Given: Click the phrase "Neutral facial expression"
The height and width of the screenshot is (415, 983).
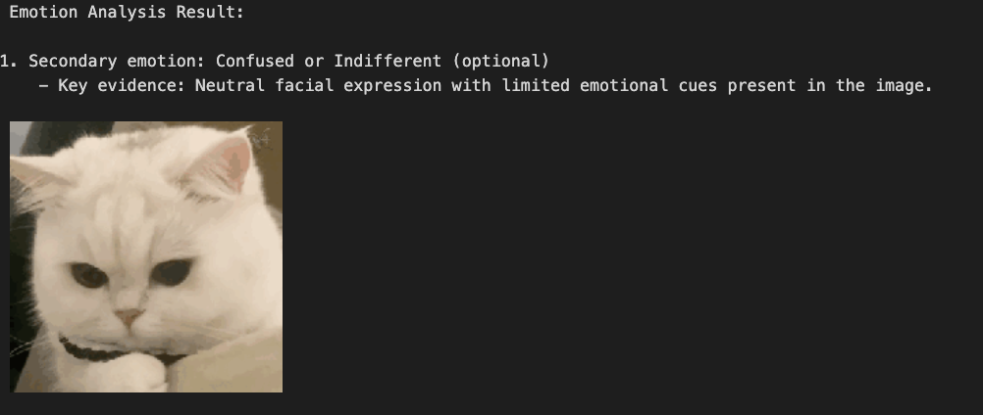Looking at the screenshot, I should pyautogui.click(x=318, y=85).
